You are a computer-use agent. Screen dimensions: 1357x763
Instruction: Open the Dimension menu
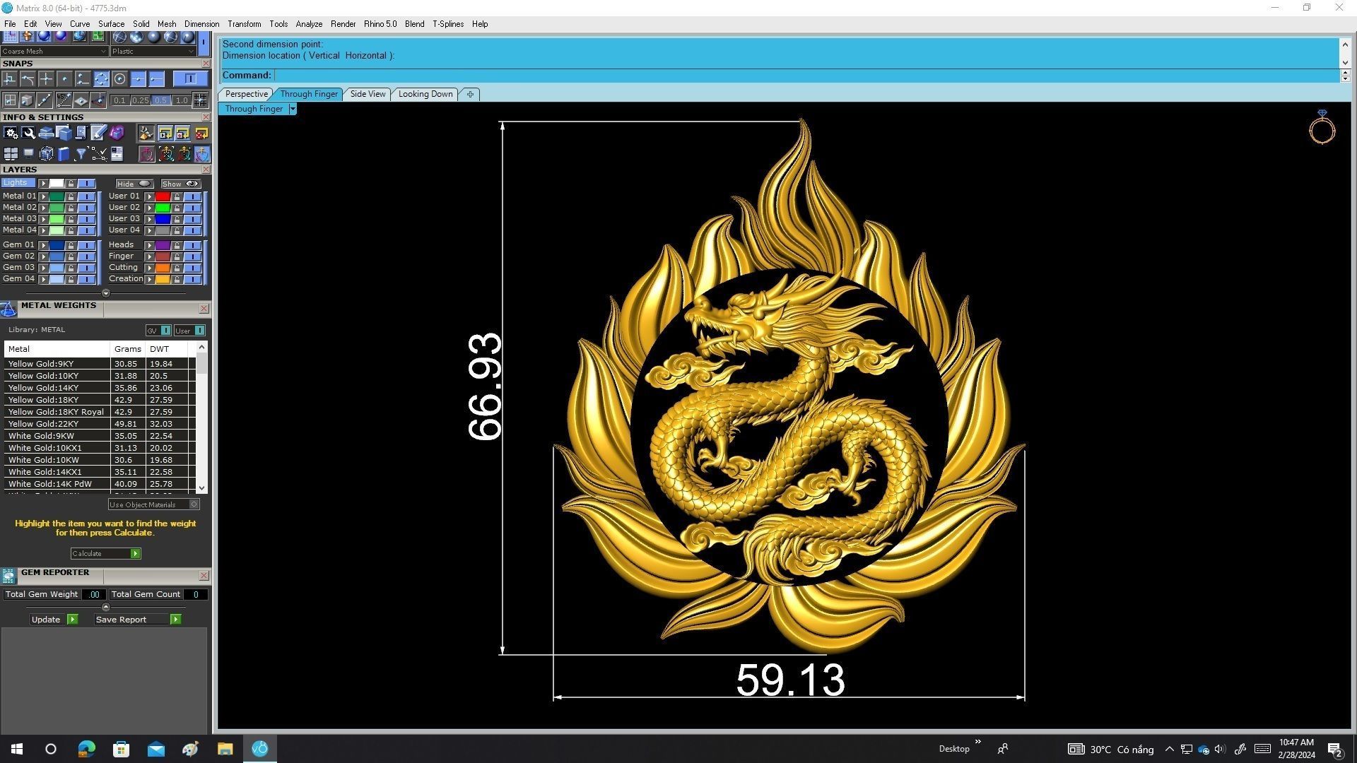click(201, 24)
